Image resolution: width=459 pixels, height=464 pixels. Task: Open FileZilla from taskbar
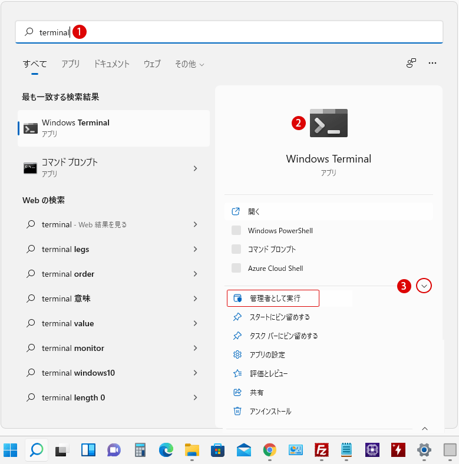pos(321,450)
